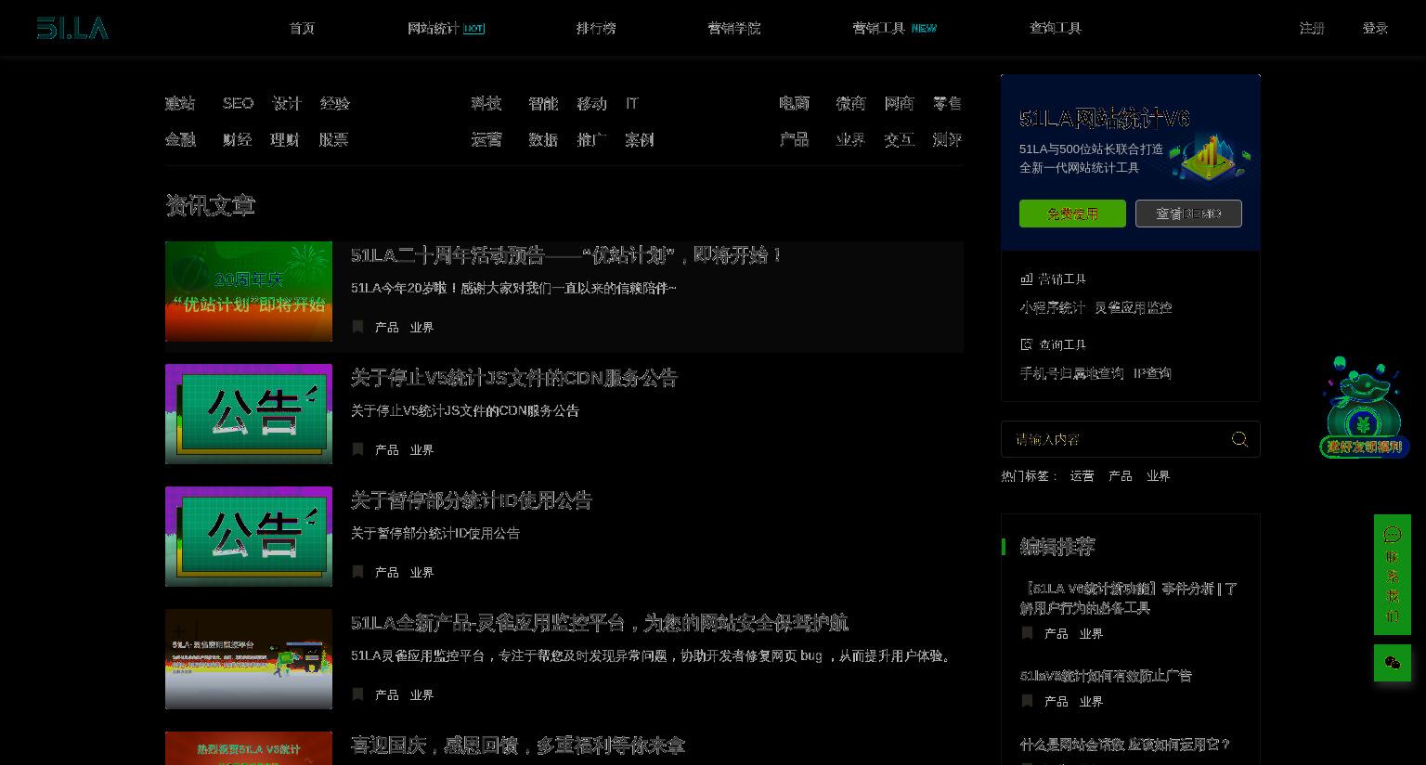Click the gray 查看 button in banner

coord(1188,214)
